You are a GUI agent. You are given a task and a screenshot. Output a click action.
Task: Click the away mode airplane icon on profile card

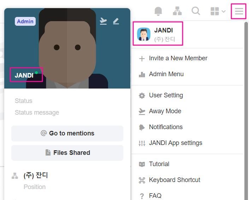tap(103, 21)
